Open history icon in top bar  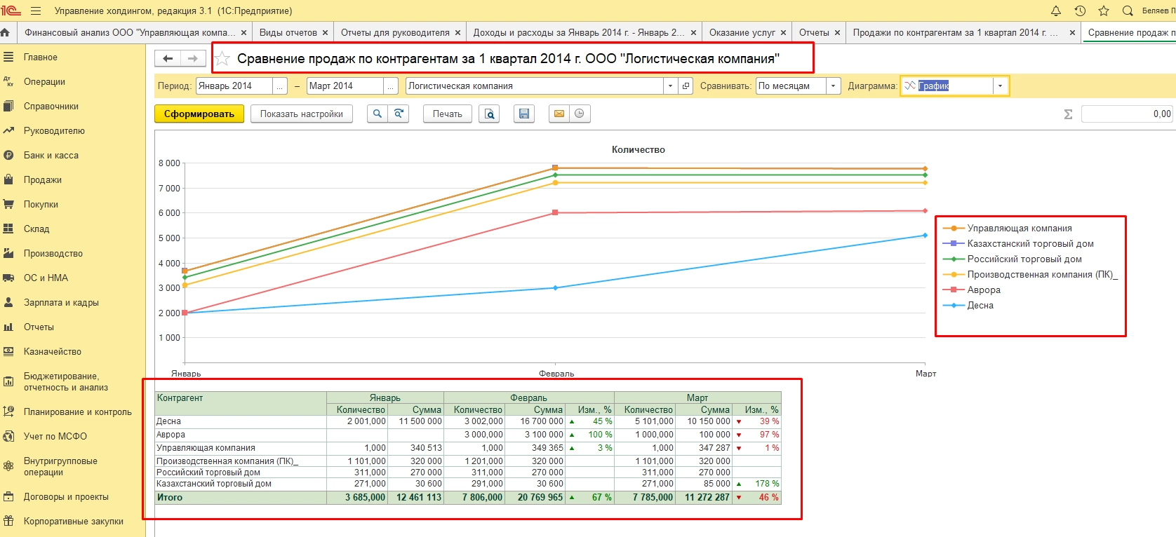(1080, 11)
